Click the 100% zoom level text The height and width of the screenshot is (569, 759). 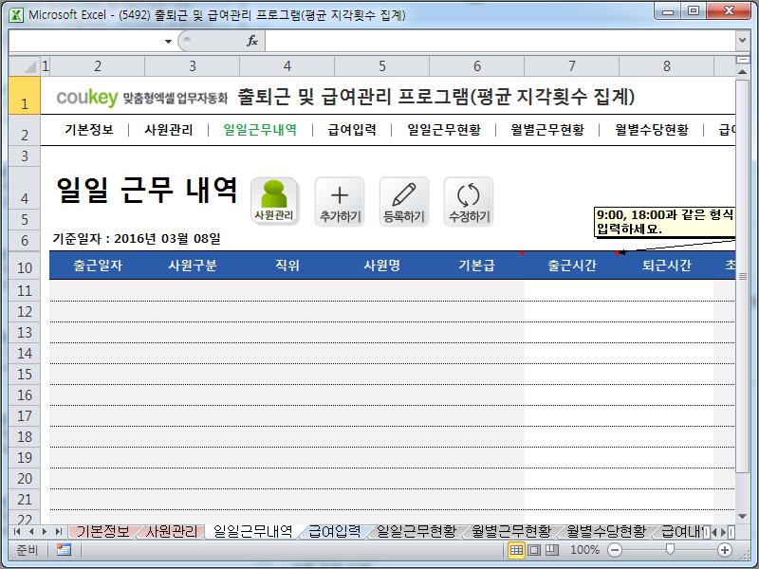[x=584, y=550]
